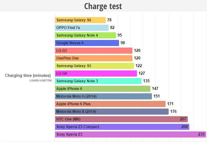Click the LOWER IS BETTER note

[x=40, y=80]
